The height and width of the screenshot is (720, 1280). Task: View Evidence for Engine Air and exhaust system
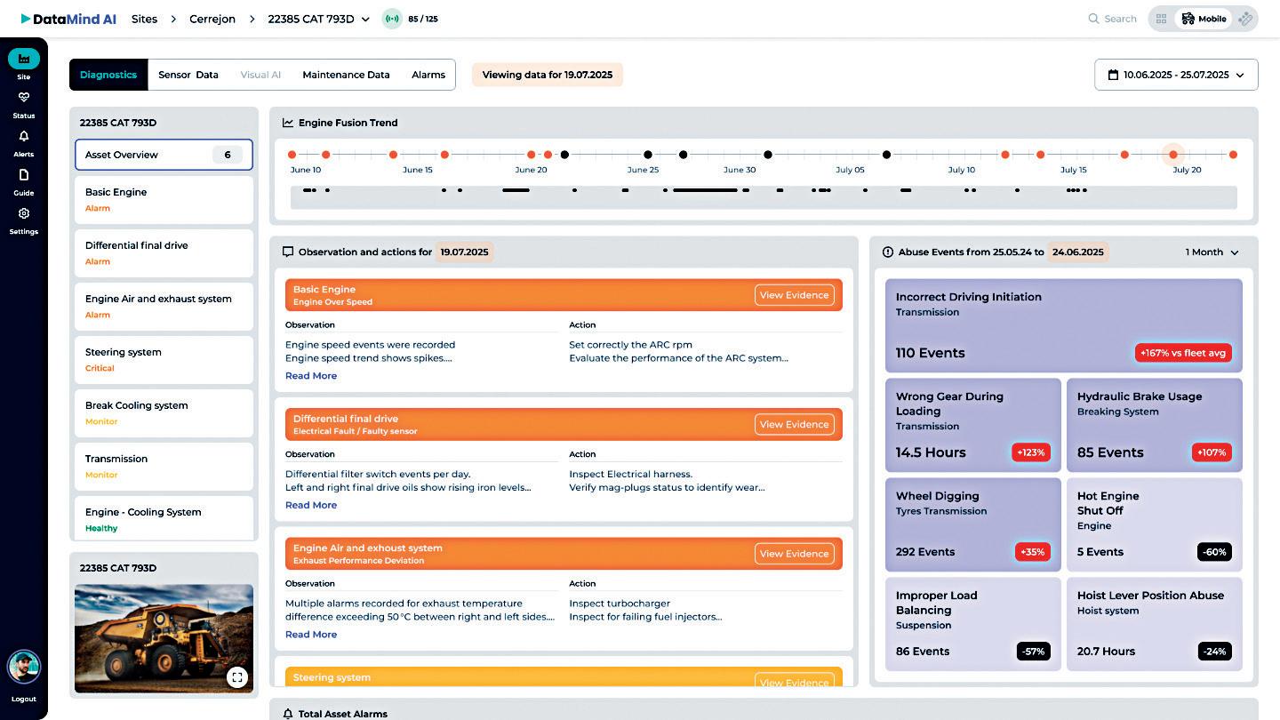click(795, 554)
